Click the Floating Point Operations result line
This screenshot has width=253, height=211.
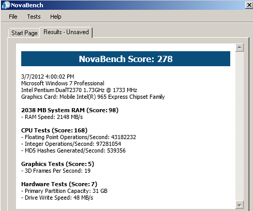[x=79, y=137]
